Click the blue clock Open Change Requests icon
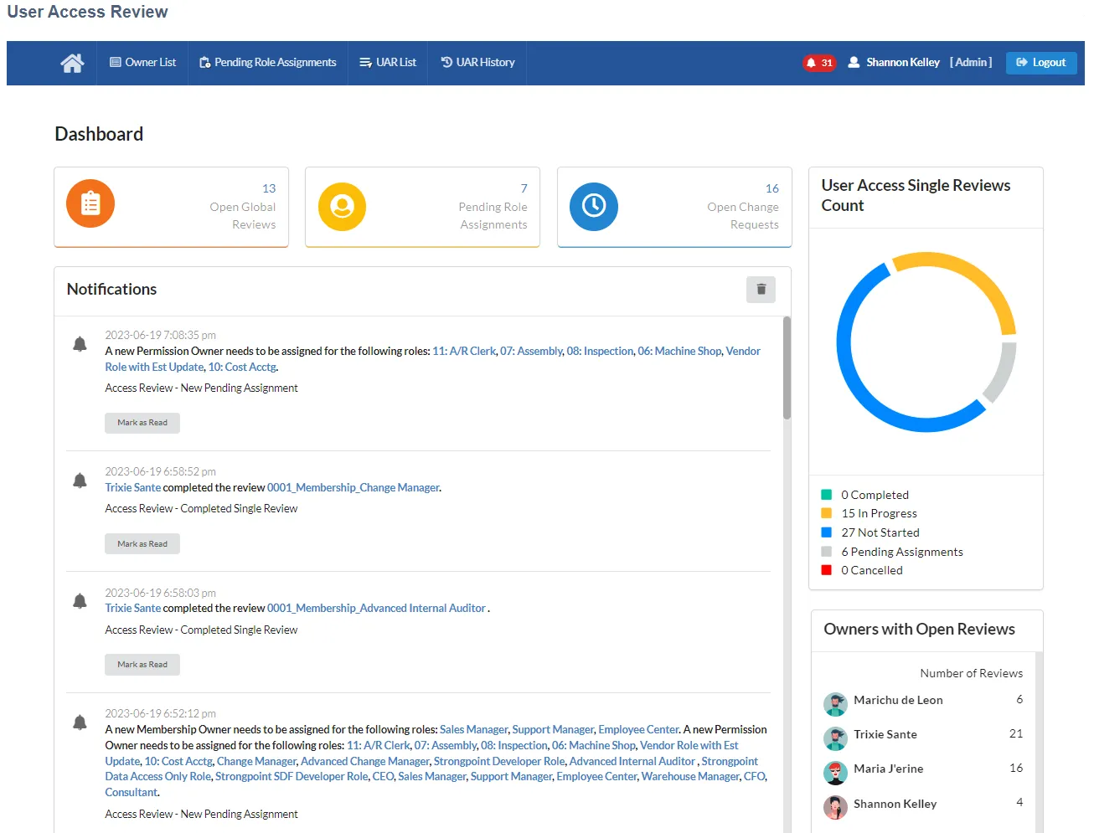The image size is (1094, 833). point(594,206)
